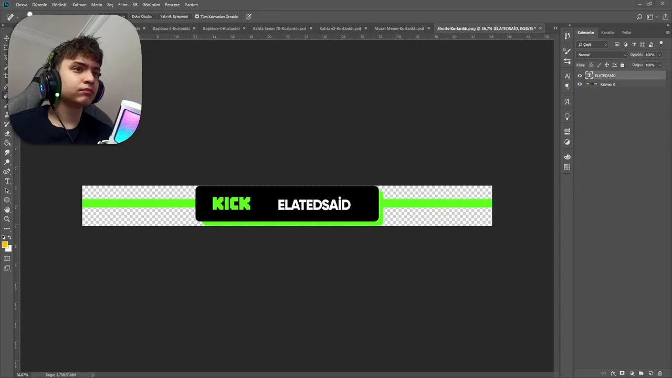
Task: Switch to the Kanallar tab
Action: coord(608,33)
